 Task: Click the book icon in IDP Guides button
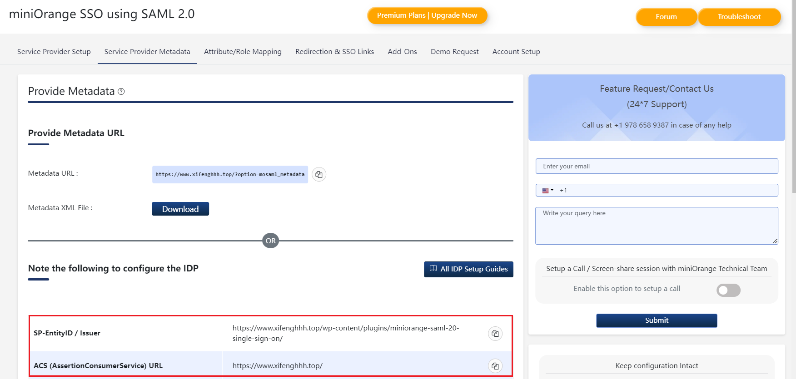[433, 269]
